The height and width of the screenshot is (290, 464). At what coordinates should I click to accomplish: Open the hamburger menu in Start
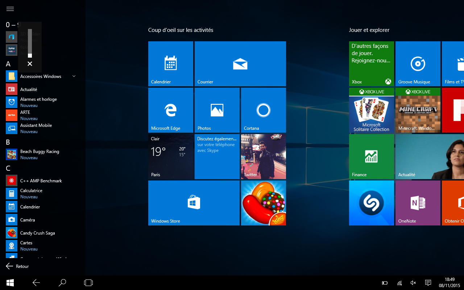[10, 9]
